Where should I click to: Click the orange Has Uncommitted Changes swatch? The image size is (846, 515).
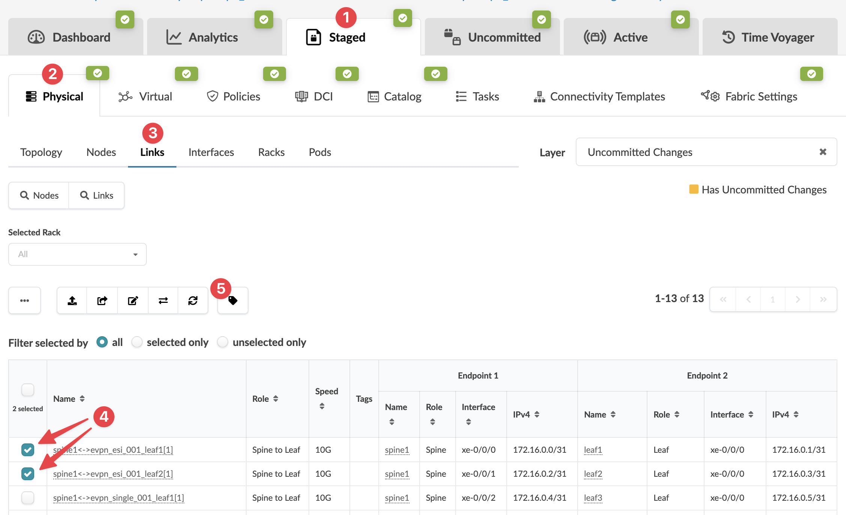coord(694,189)
